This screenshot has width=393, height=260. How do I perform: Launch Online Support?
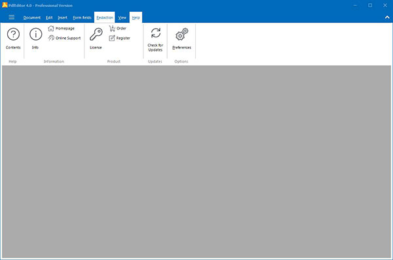tap(65, 38)
